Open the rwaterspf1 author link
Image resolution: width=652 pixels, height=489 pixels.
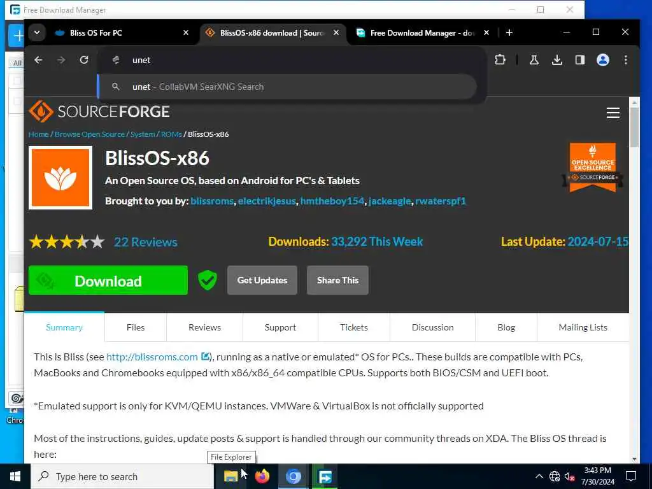(x=441, y=201)
